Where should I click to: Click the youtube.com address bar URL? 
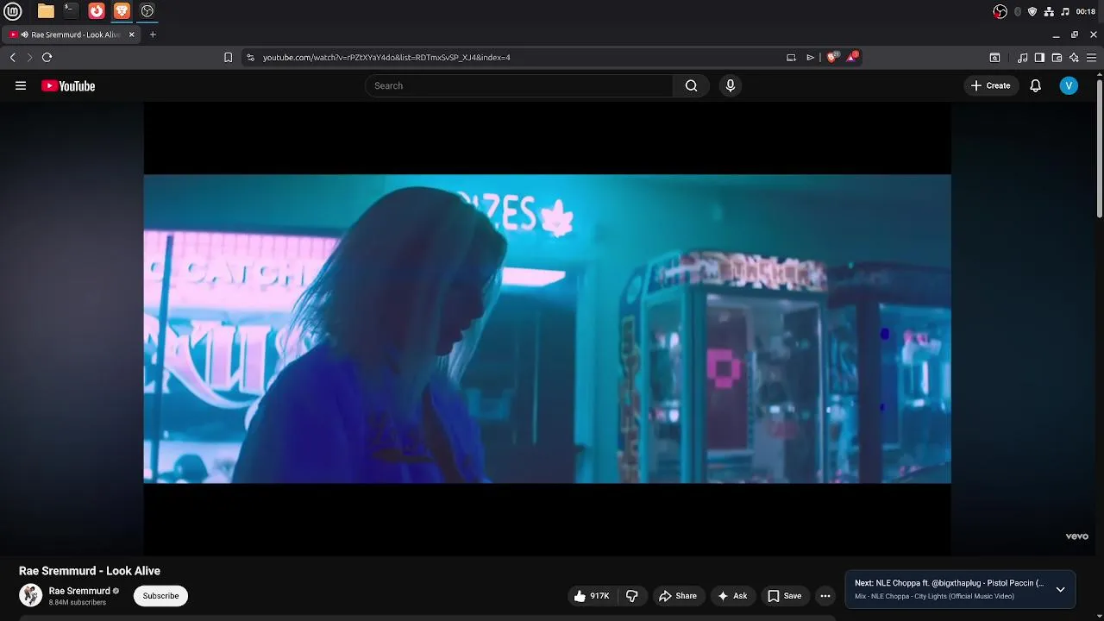[386, 57]
